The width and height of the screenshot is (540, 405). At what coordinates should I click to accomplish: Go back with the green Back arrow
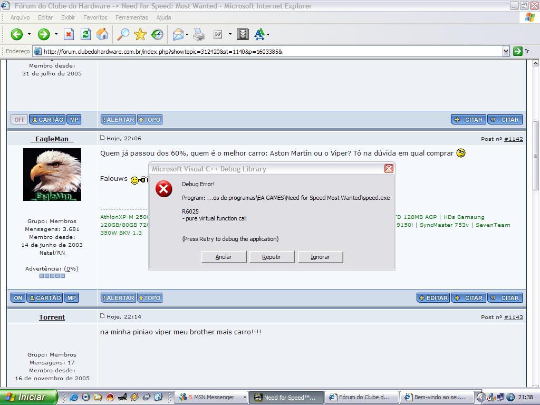(x=16, y=34)
